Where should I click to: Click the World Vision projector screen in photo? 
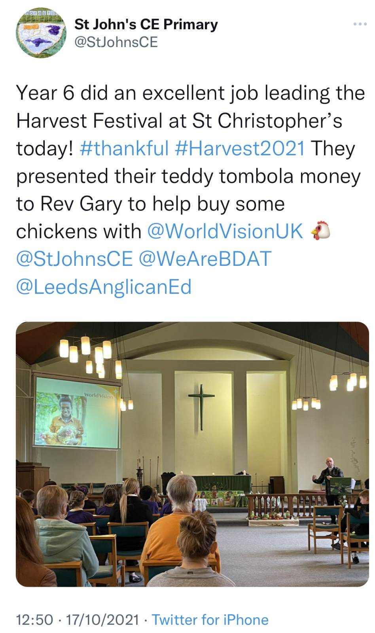click(77, 413)
